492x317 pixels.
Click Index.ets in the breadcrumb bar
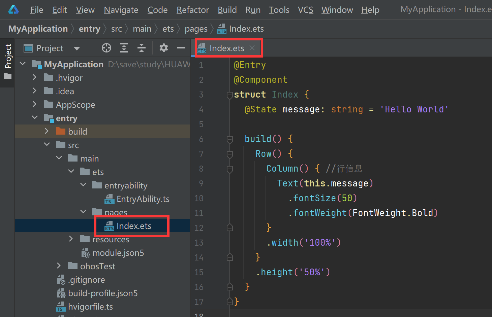tap(241, 29)
